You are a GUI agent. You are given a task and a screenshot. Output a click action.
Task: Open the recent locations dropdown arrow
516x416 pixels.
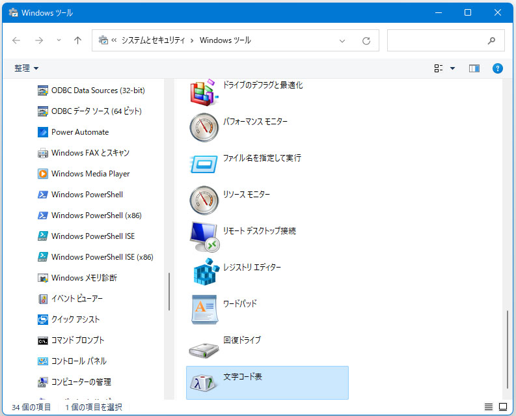59,40
